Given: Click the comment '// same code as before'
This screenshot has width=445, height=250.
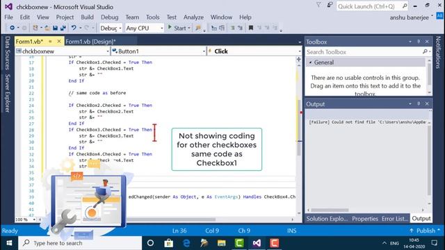Looking at the screenshot, I should pos(97,93).
